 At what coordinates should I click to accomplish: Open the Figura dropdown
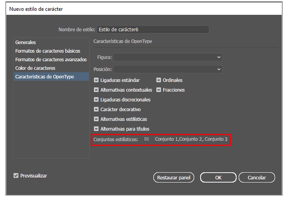click(x=168, y=57)
